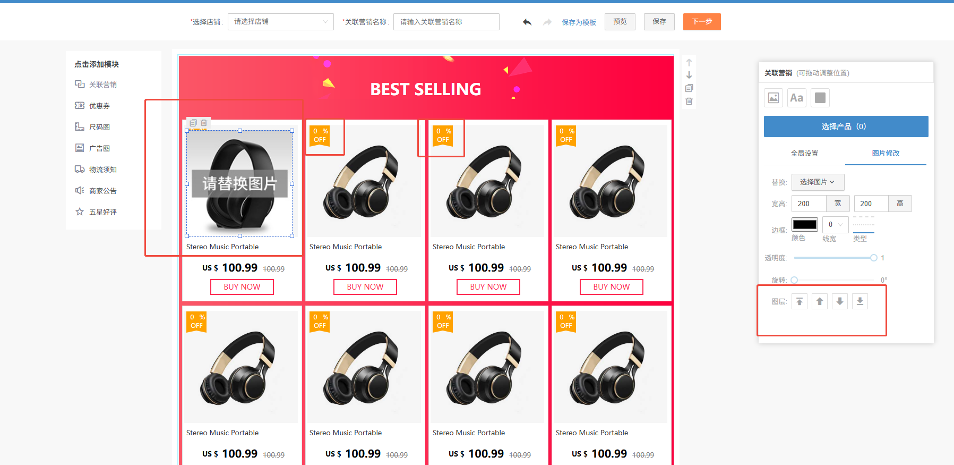Select the 图片修改 tab
The width and height of the screenshot is (954, 465).
click(886, 153)
